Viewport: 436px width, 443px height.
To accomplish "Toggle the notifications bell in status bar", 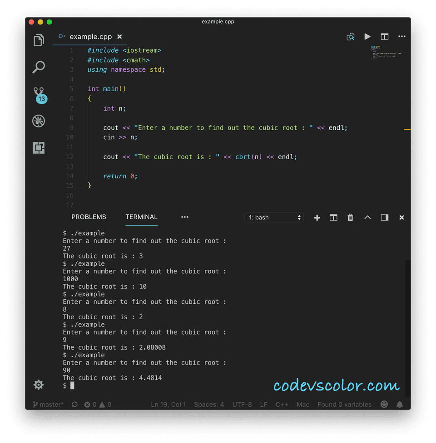I will click(x=400, y=404).
